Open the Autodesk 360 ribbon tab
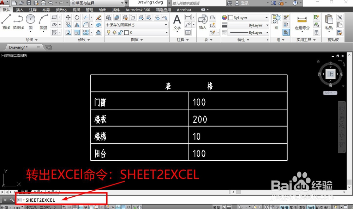The width and height of the screenshot is (353, 209). (x=138, y=9)
